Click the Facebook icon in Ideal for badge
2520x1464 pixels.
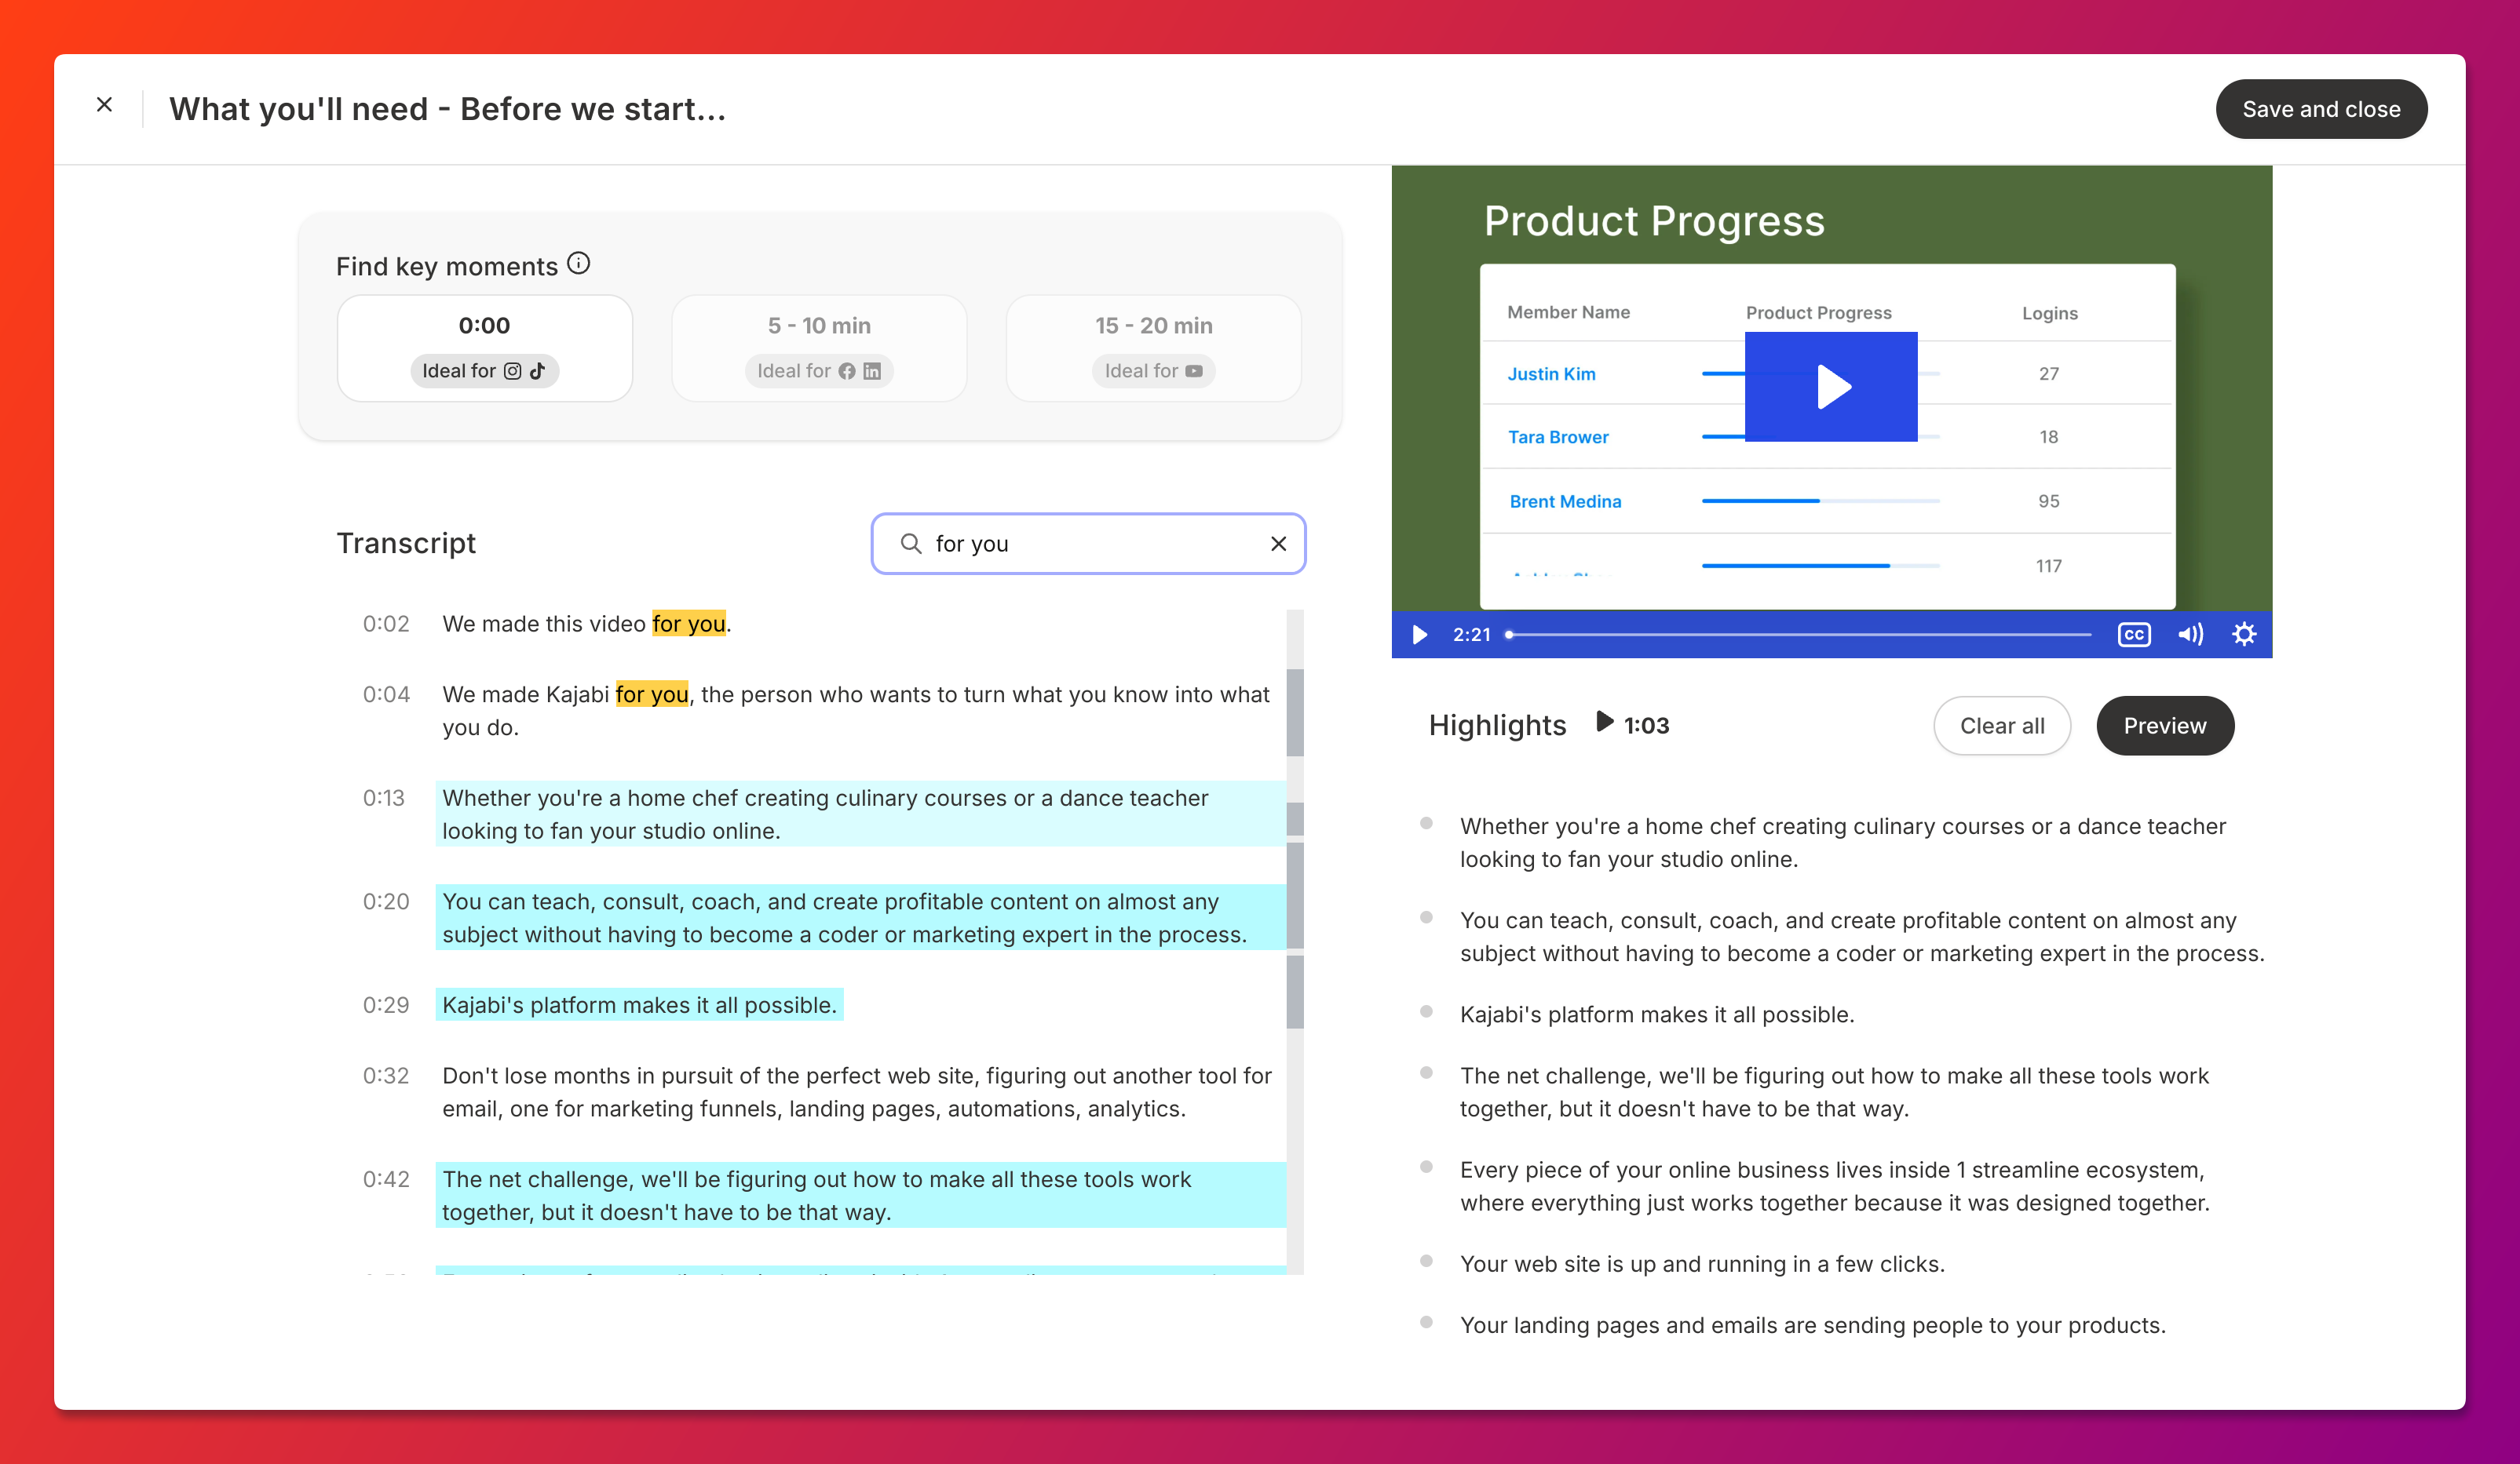tap(846, 371)
